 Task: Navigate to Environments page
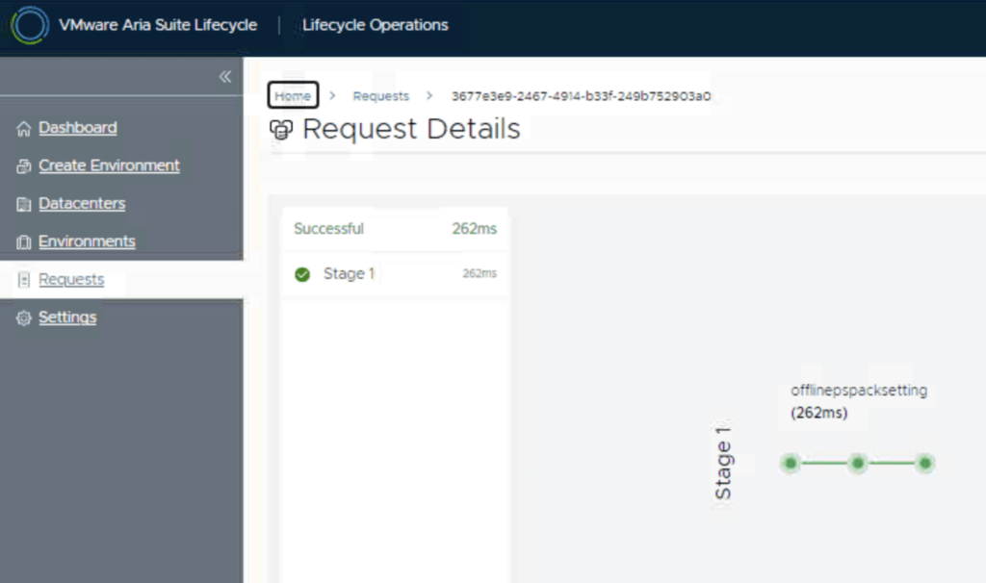point(87,241)
